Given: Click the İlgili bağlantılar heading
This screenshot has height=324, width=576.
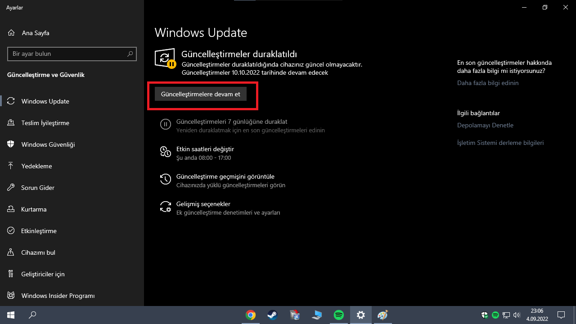Looking at the screenshot, I should point(478,113).
